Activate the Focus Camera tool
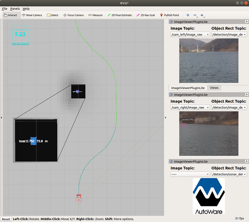Viewport: 249px width, 222px height. pyautogui.click(x=73, y=15)
